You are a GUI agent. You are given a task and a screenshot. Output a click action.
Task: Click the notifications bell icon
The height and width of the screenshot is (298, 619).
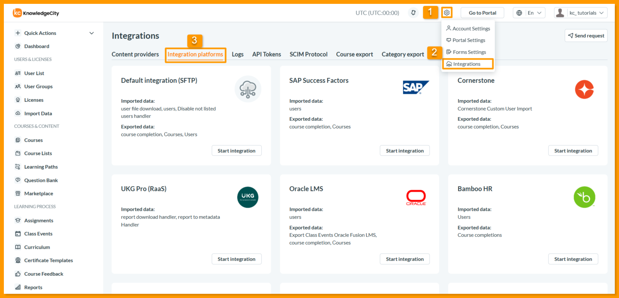413,13
